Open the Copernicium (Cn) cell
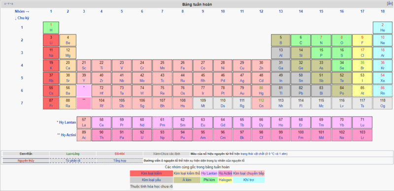The height and width of the screenshot is (191, 394). pyautogui.click(x=261, y=103)
